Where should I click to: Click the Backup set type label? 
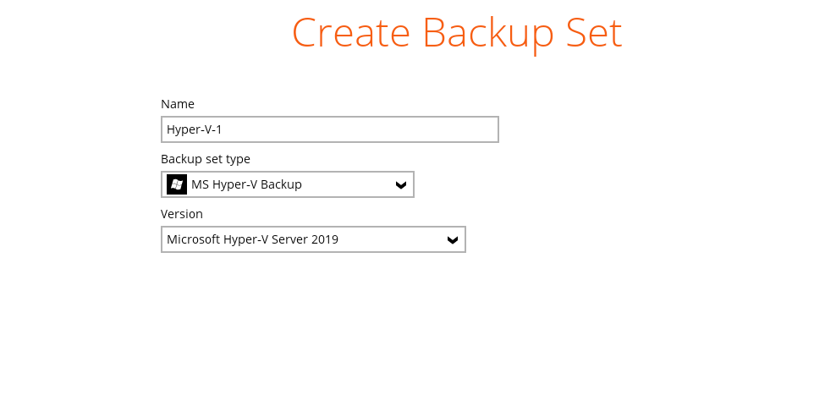click(206, 159)
